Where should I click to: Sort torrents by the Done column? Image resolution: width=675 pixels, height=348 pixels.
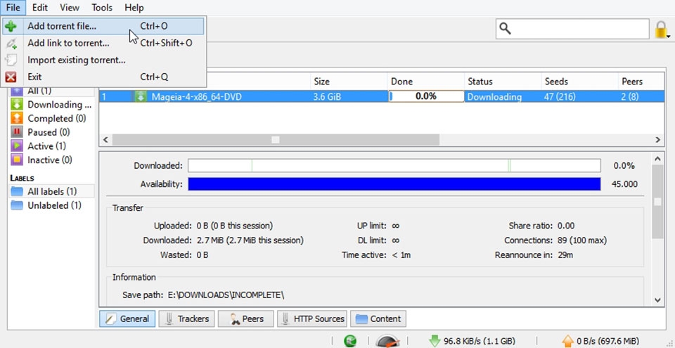[426, 82]
